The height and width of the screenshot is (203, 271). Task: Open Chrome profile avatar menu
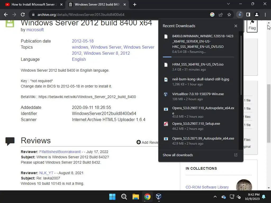coord(257,15)
